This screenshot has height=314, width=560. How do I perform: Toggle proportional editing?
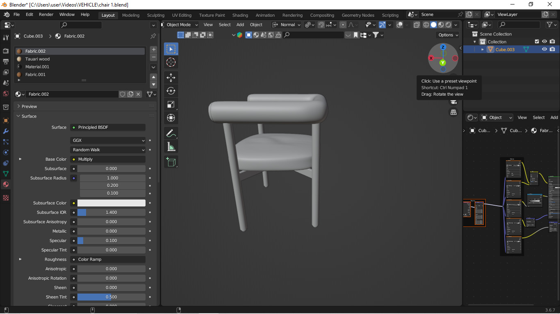click(x=343, y=25)
